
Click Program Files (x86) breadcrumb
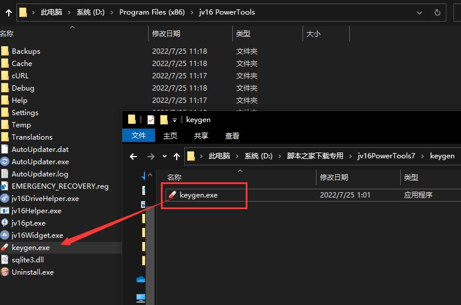coord(152,12)
